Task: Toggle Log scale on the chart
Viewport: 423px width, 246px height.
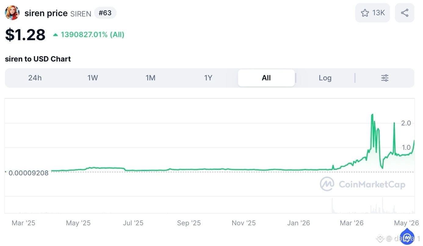Action: tap(325, 78)
